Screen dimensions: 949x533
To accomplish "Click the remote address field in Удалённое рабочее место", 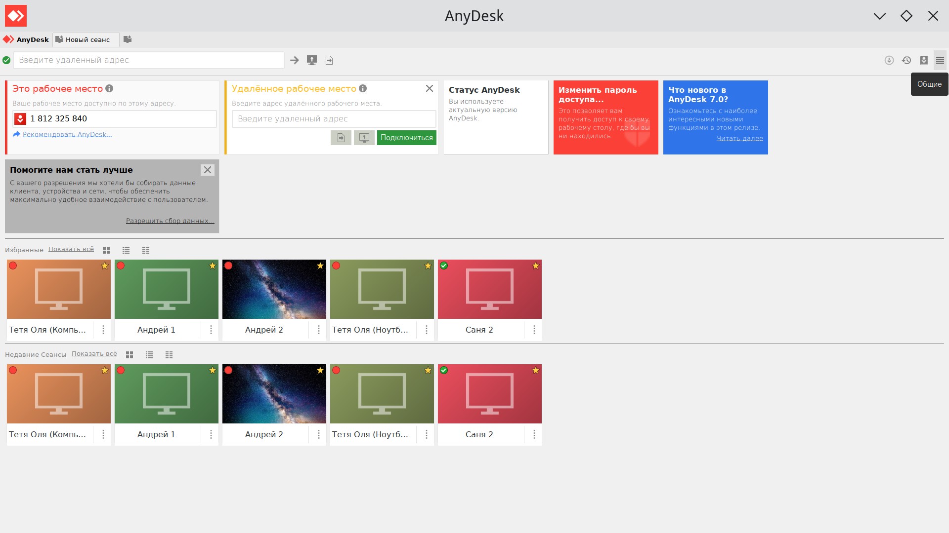I will [334, 119].
